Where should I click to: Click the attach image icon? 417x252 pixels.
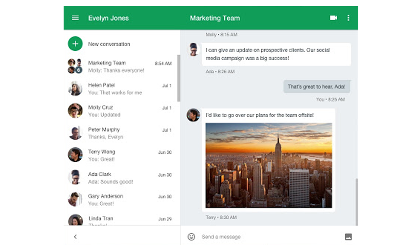click(348, 236)
